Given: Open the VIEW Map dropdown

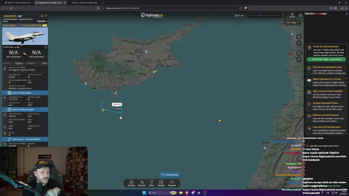Looking at the screenshot, I should (x=293, y=22).
